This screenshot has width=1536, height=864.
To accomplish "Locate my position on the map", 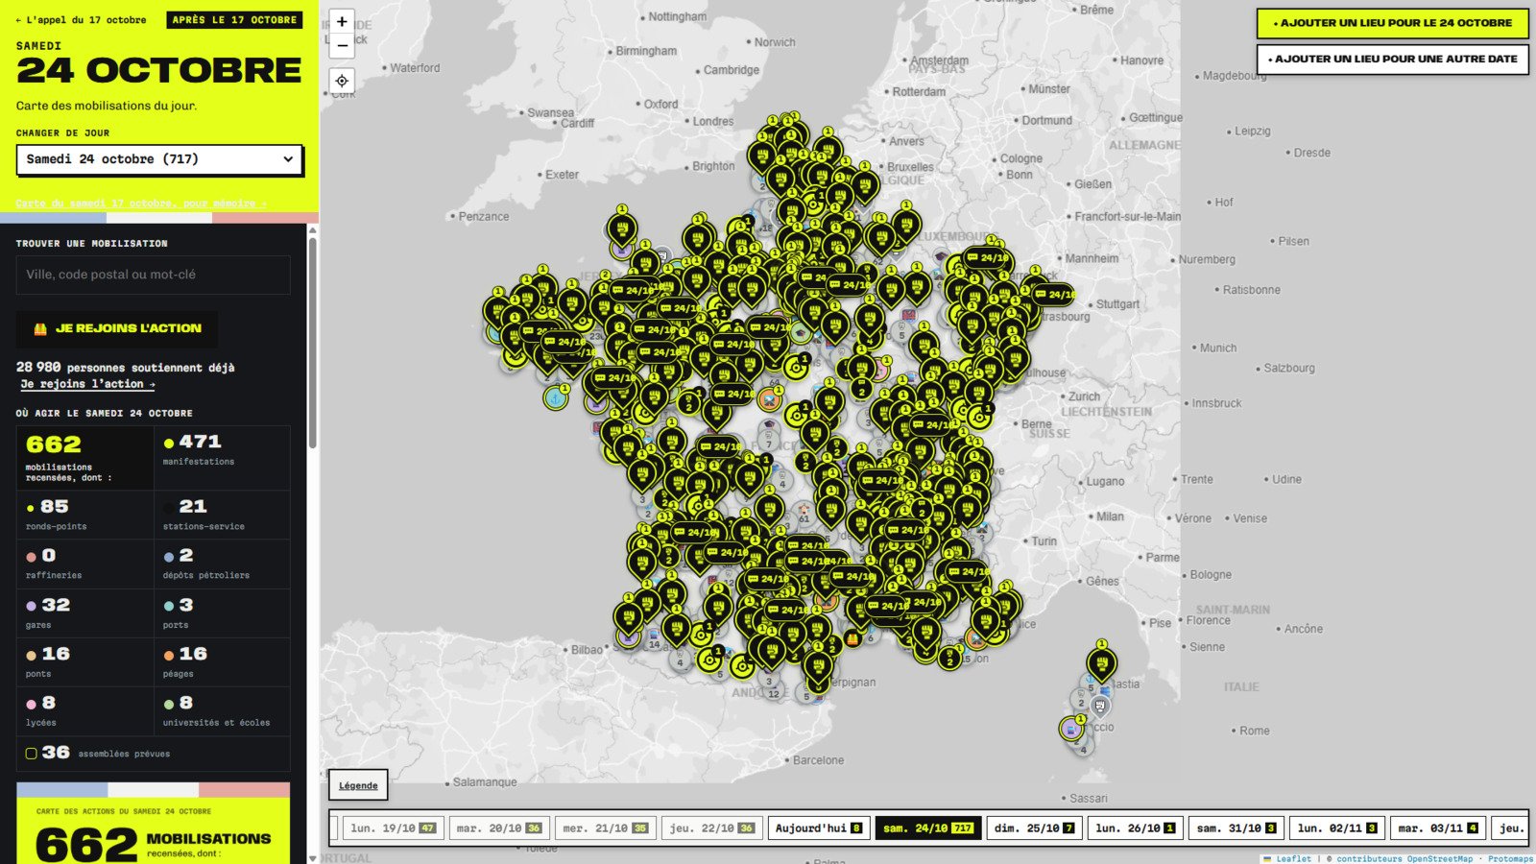I will tap(342, 81).
